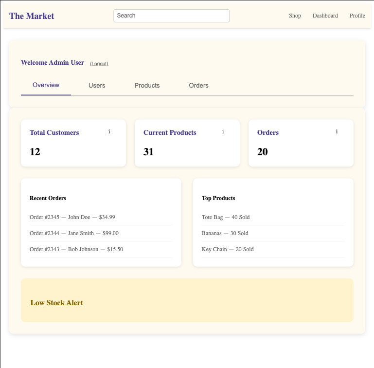
Task: Select Tote Bag in Top Products
Action: click(273, 217)
